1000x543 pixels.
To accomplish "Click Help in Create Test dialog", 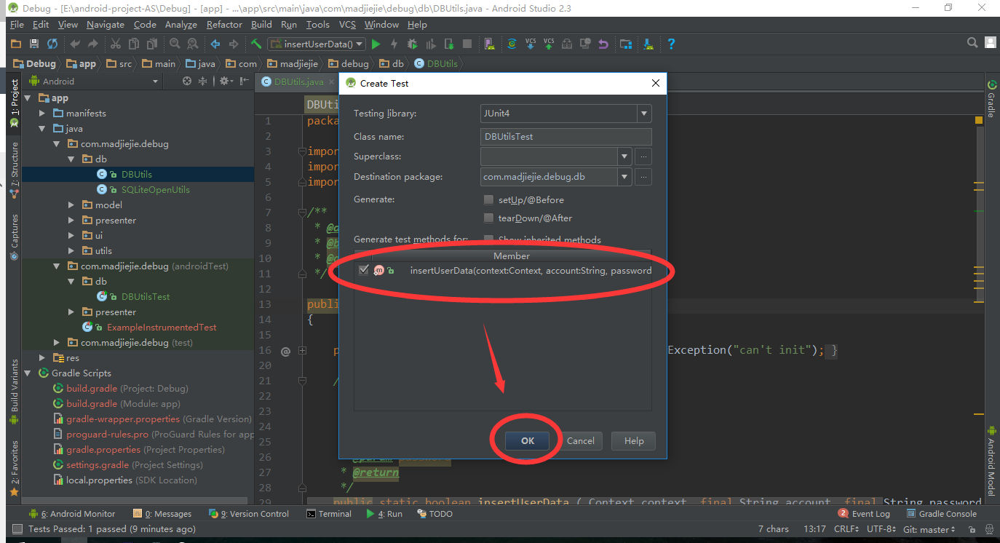I will pos(634,440).
